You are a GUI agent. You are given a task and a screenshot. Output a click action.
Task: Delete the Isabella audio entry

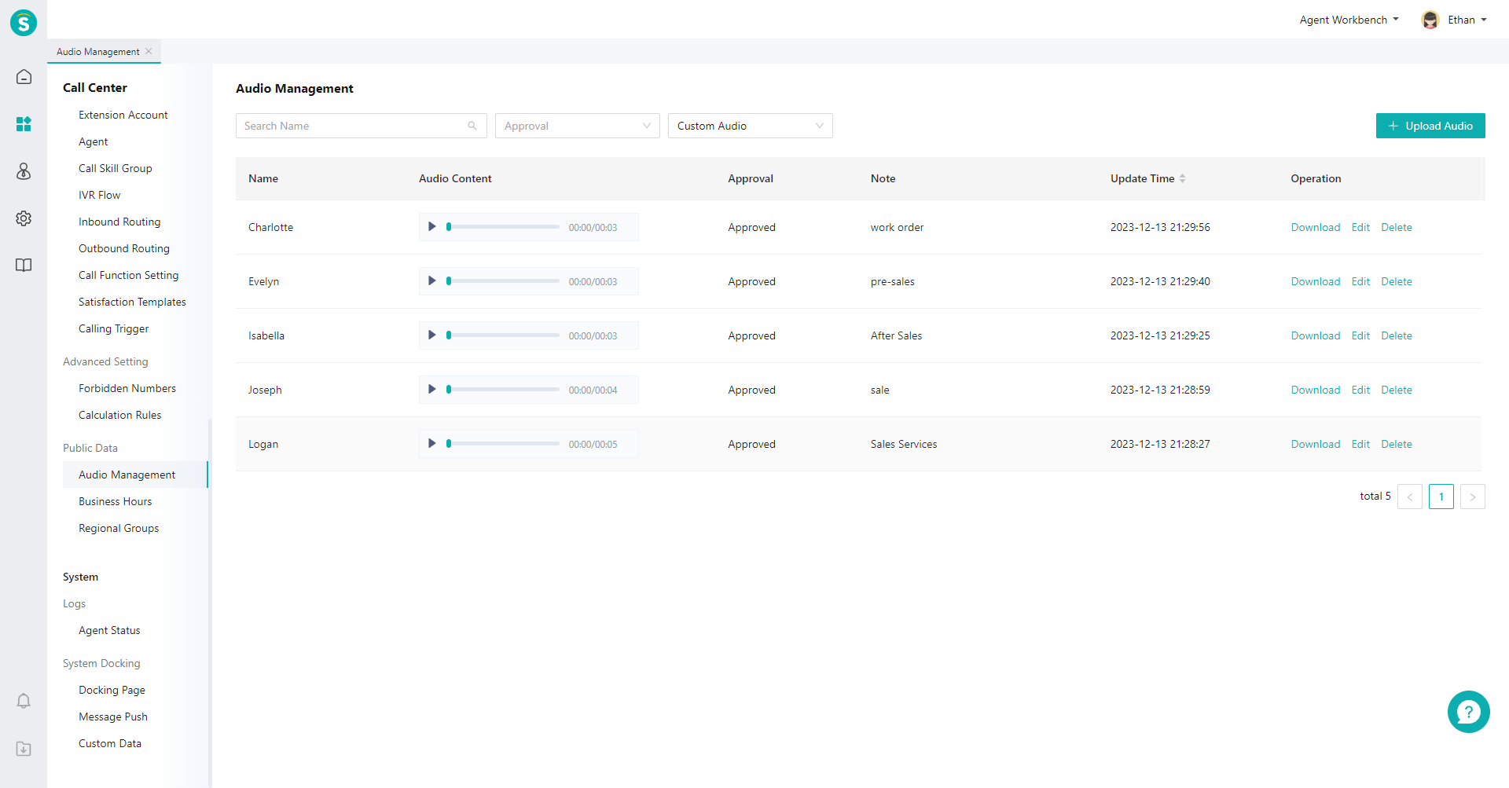click(1397, 335)
